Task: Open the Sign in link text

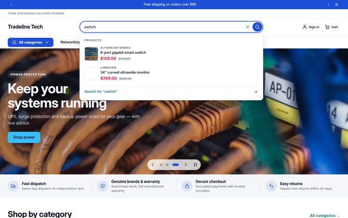Action: click(314, 27)
